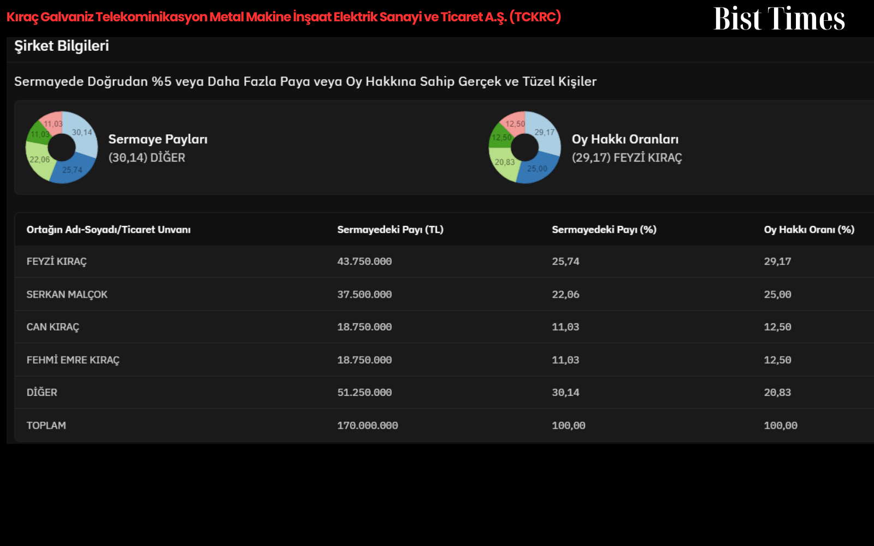
Task: Click the 29,17 slice in Oy Hakkı Oranları chart
Action: coord(545,132)
